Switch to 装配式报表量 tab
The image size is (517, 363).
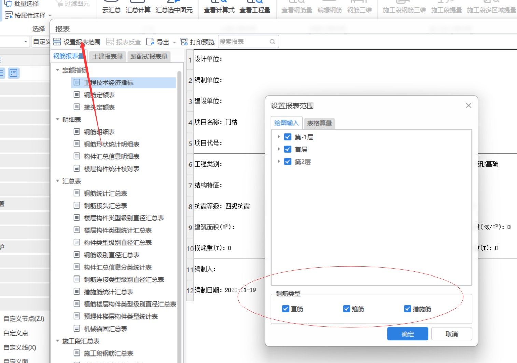tap(149, 56)
